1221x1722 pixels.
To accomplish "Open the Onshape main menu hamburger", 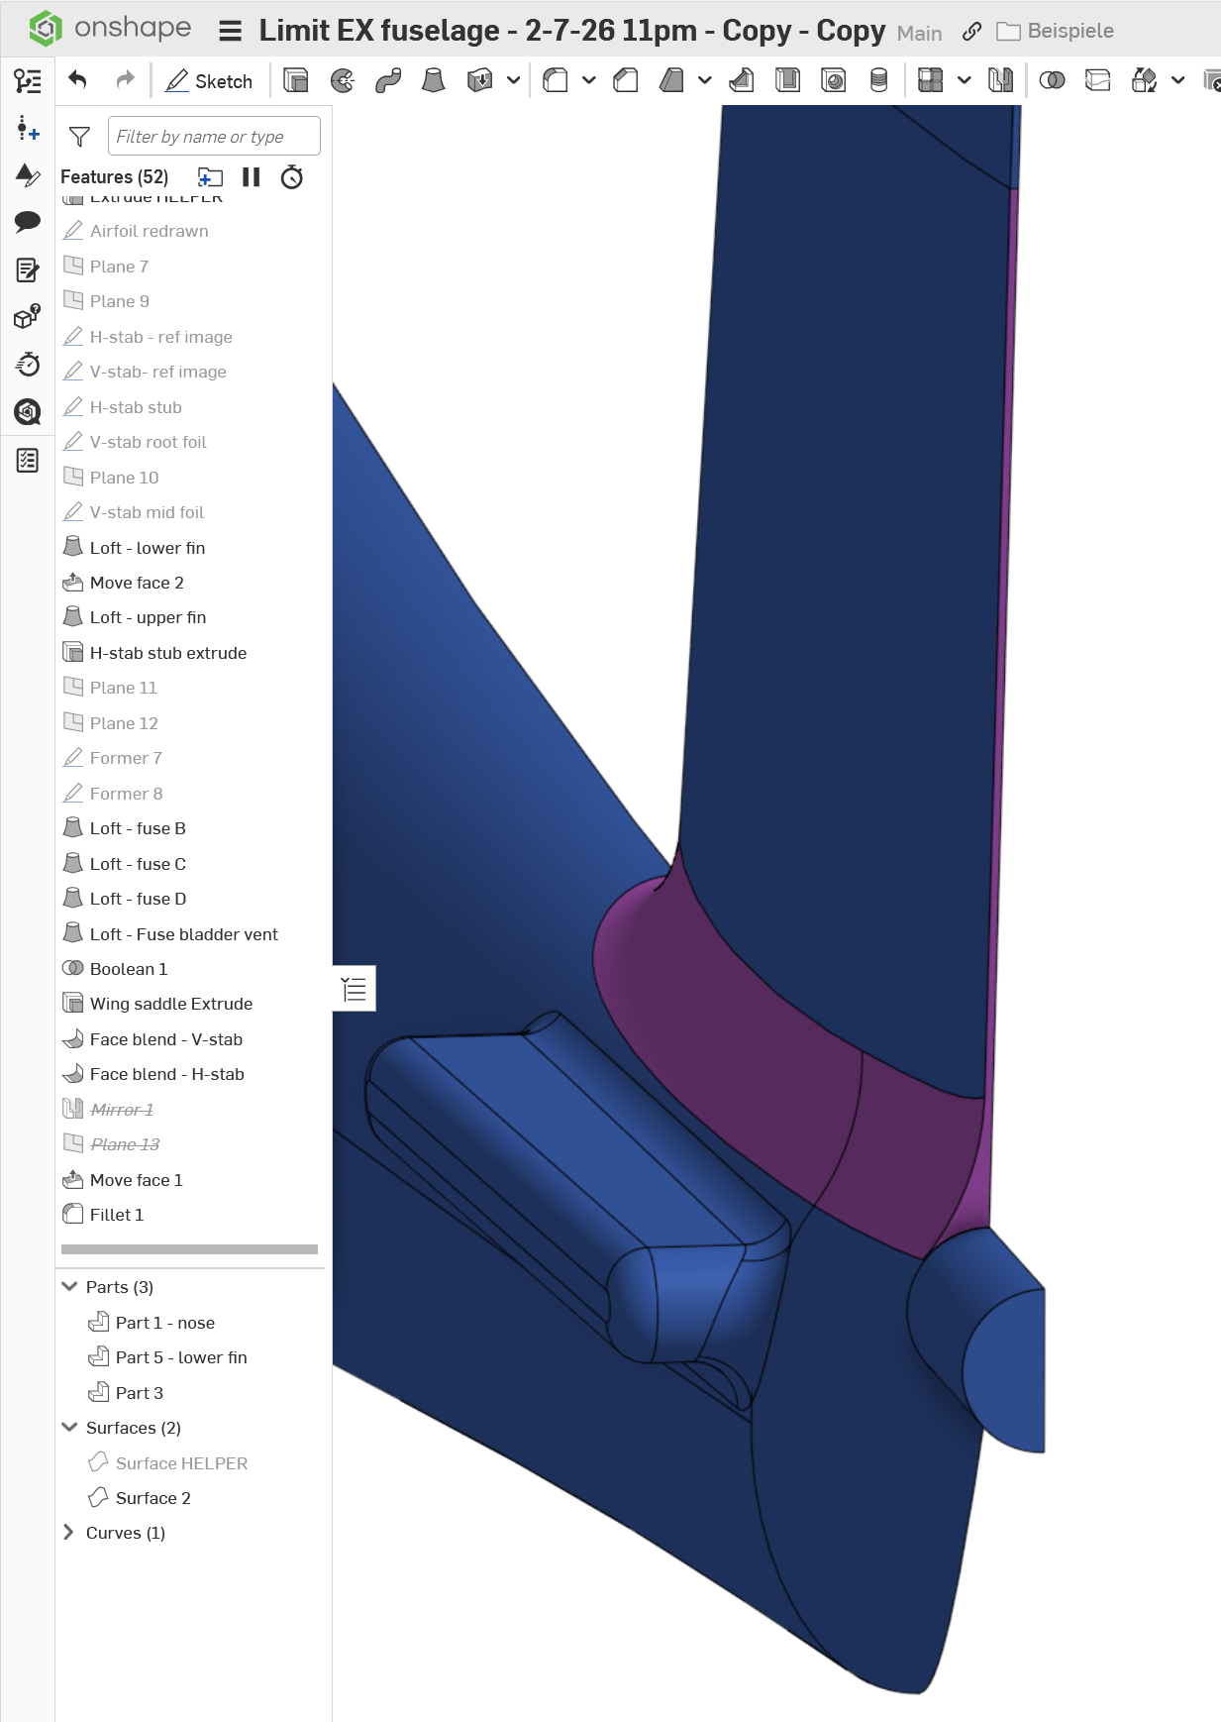I will 231,32.
